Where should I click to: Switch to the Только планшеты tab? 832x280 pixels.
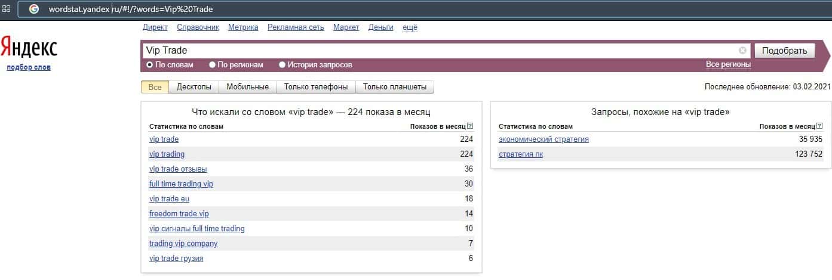[395, 87]
